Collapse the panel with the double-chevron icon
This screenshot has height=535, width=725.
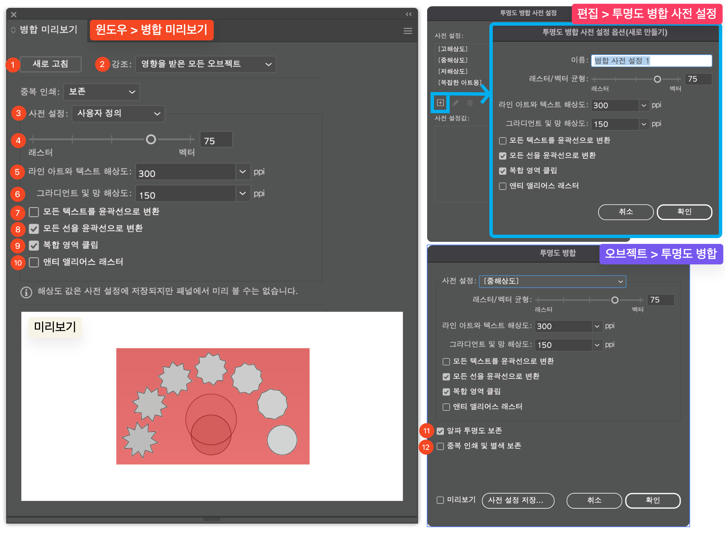(408, 14)
